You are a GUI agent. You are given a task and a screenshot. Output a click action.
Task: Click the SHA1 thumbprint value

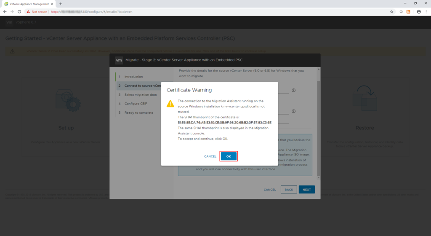point(224,123)
